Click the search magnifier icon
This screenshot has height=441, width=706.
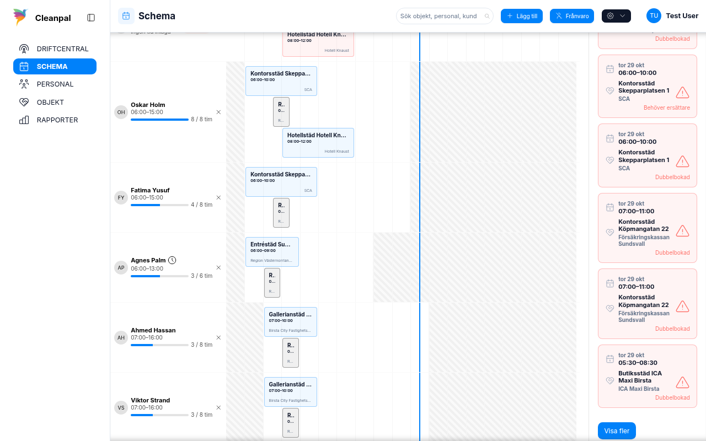(x=487, y=17)
